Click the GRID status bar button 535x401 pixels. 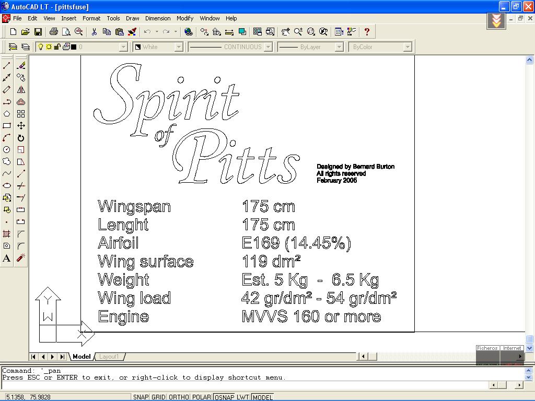(159, 397)
